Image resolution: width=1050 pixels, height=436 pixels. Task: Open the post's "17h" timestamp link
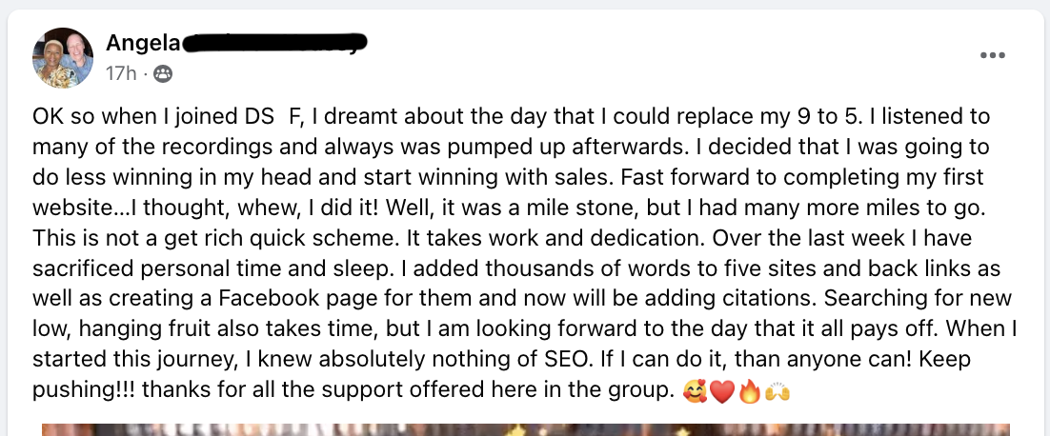(x=121, y=73)
